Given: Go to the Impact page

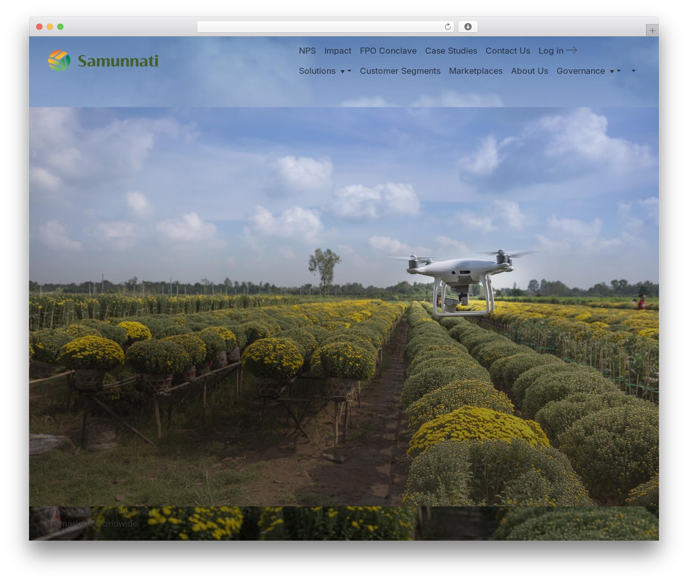Looking at the screenshot, I should [x=338, y=50].
